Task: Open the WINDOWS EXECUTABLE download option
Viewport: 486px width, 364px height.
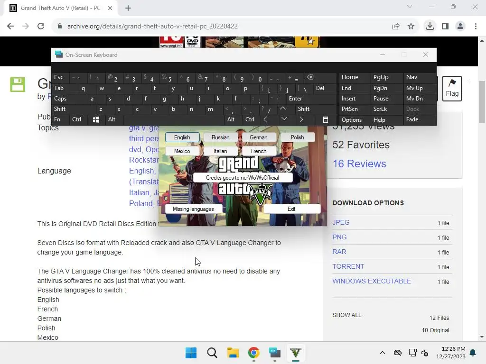Action: tap(372, 281)
